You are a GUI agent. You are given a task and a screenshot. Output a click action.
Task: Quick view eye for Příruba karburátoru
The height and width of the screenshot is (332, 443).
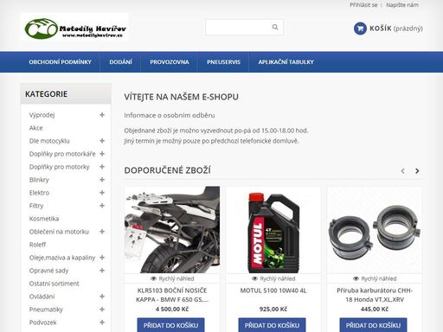point(356,278)
